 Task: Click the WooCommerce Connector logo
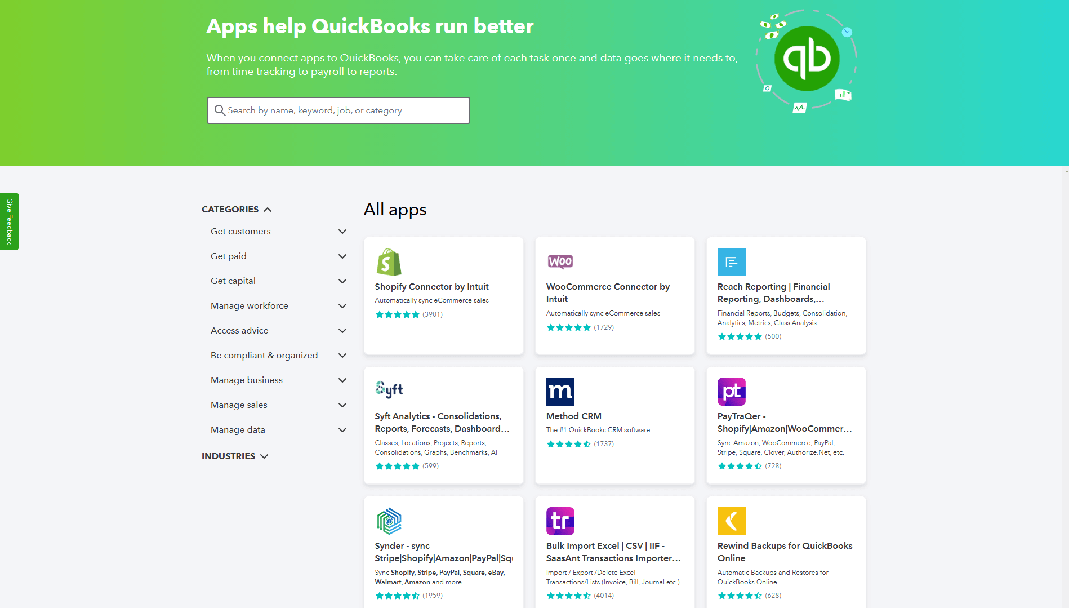click(560, 261)
